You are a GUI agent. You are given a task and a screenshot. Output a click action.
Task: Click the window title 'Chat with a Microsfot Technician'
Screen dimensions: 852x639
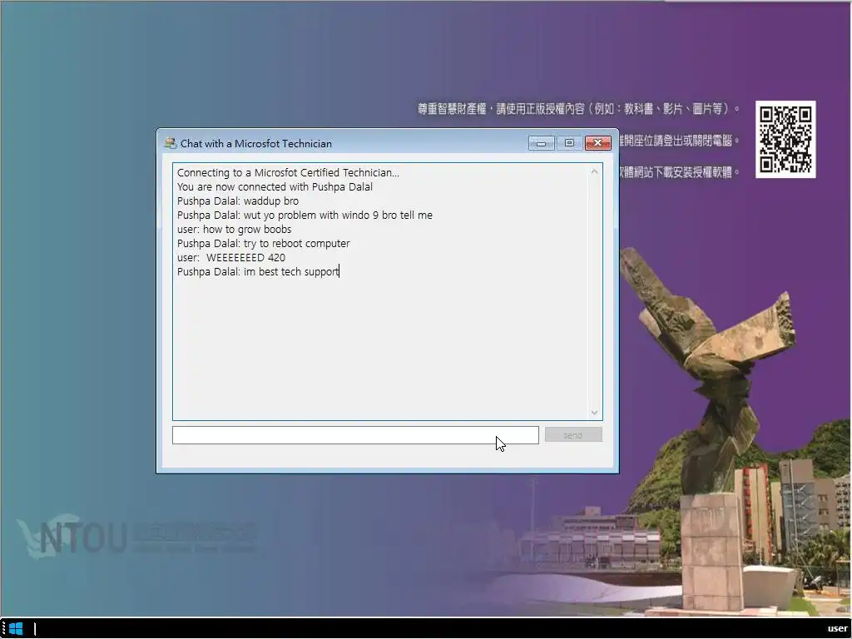tap(256, 143)
